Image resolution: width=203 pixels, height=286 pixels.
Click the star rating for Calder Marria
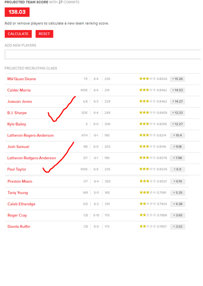click(147, 90)
